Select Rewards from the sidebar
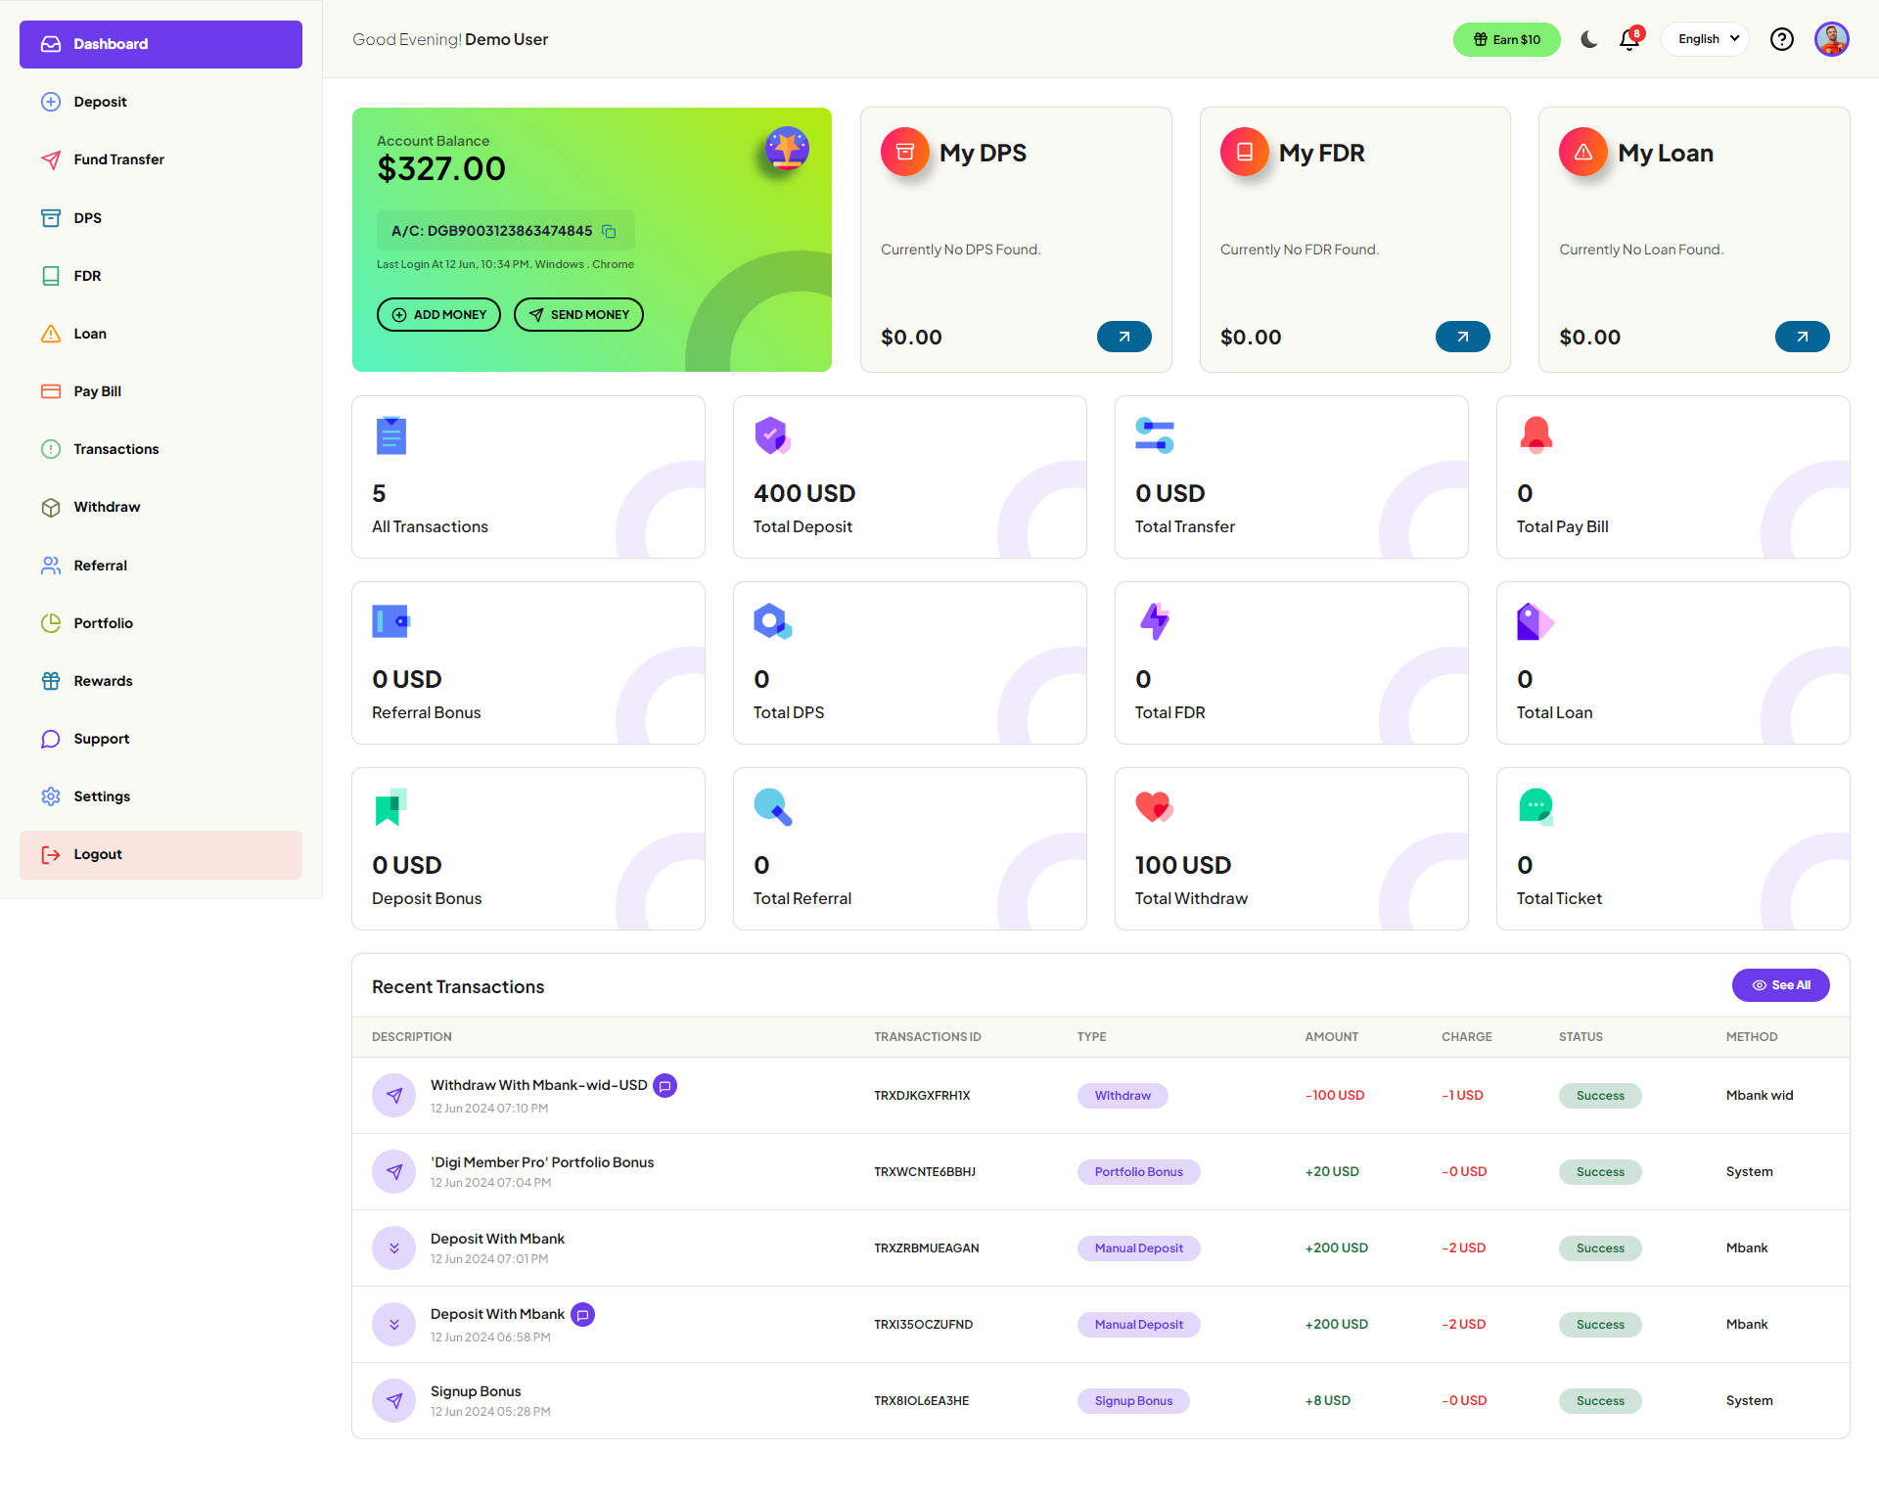Image resolution: width=1879 pixels, height=1497 pixels. pos(103,681)
